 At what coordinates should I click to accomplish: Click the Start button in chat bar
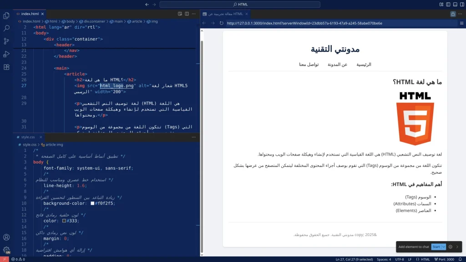(x=436, y=247)
